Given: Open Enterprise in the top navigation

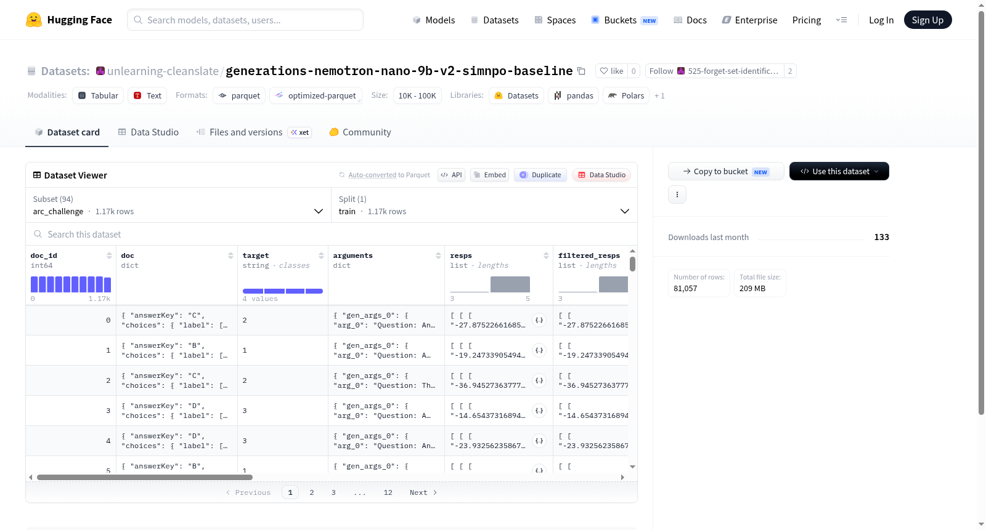Looking at the screenshot, I should pyautogui.click(x=750, y=20).
